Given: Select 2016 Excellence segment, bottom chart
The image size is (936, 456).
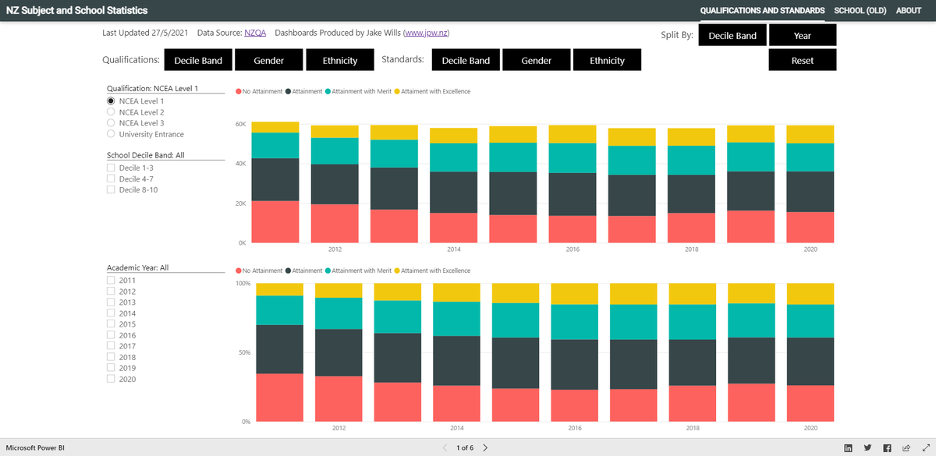Looking at the screenshot, I should [576, 294].
